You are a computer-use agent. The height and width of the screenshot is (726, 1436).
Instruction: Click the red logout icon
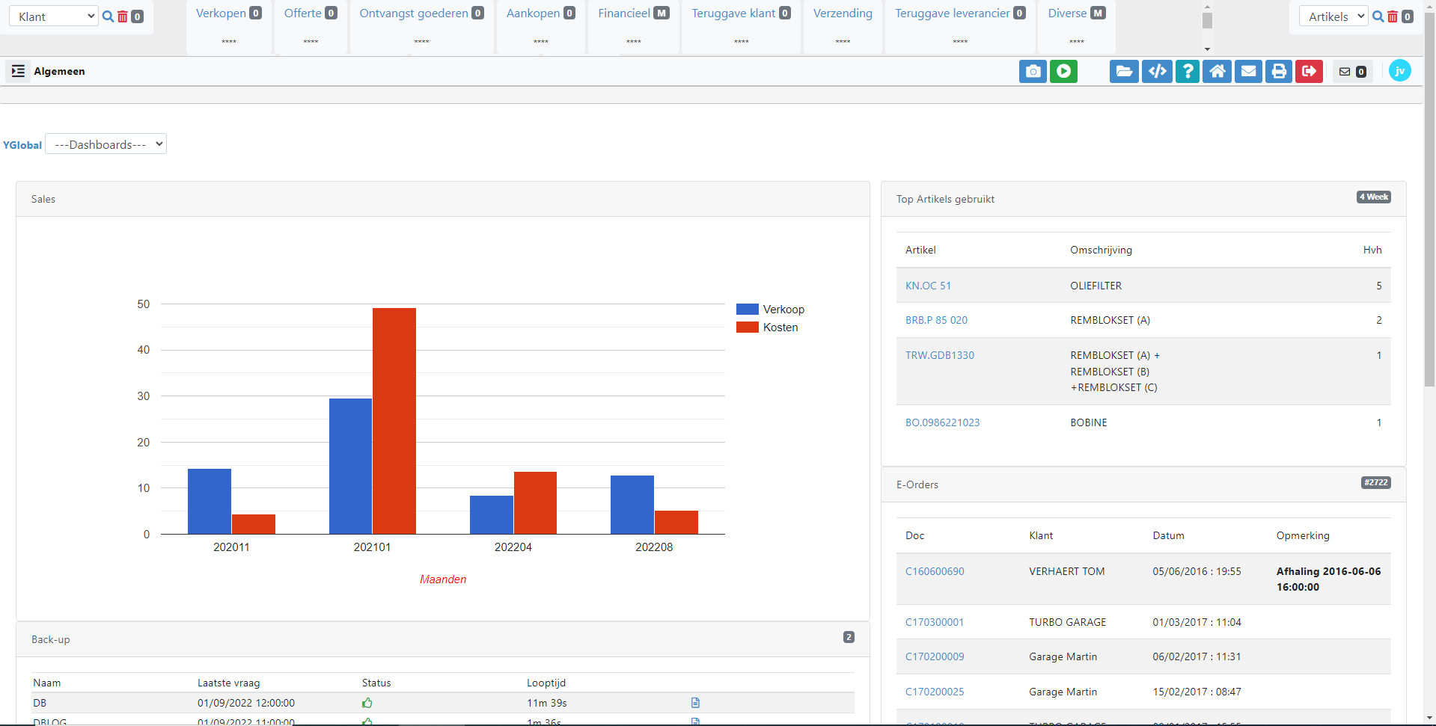pos(1309,71)
